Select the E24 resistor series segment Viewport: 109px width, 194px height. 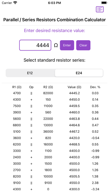79,73
